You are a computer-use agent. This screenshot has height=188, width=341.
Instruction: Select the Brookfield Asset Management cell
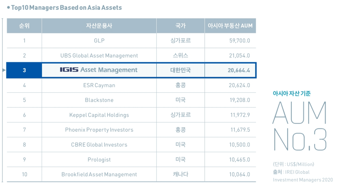point(99,174)
